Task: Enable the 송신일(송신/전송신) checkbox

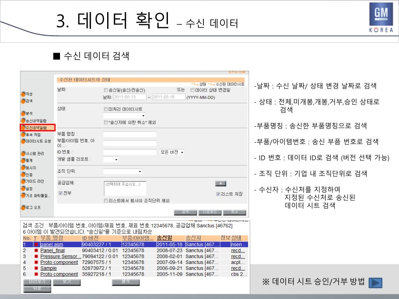Action: tap(106, 90)
